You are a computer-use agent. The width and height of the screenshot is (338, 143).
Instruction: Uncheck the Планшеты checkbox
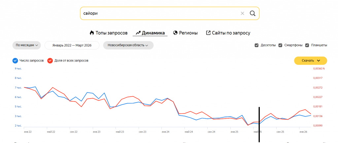pyautogui.click(x=307, y=45)
